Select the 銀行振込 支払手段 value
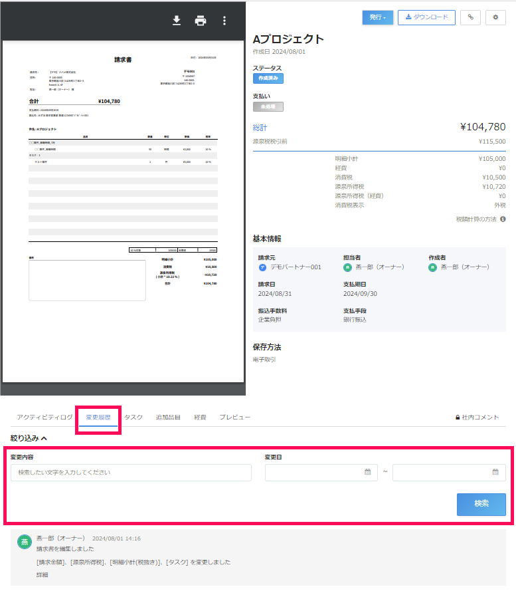Image resolution: width=516 pixels, height=595 pixels. point(355,320)
